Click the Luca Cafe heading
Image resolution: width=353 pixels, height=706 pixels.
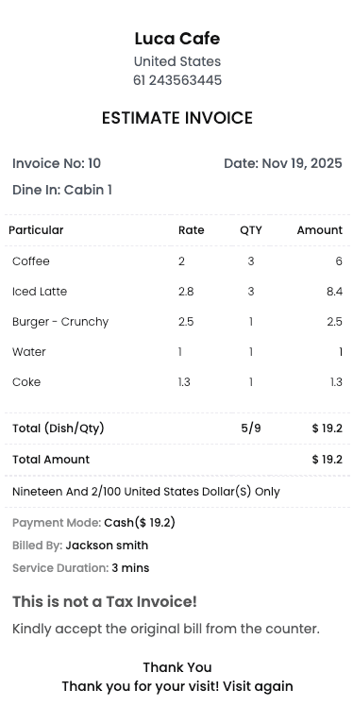(x=176, y=39)
